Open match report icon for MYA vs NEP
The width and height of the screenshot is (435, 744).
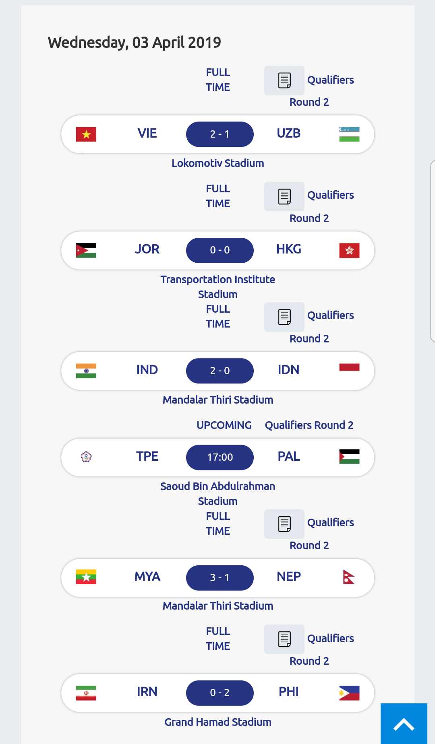pyautogui.click(x=284, y=524)
